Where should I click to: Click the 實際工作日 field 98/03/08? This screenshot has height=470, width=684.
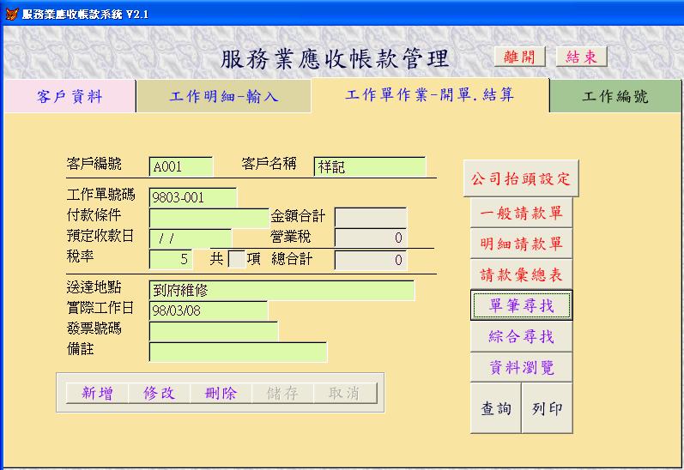click(208, 310)
